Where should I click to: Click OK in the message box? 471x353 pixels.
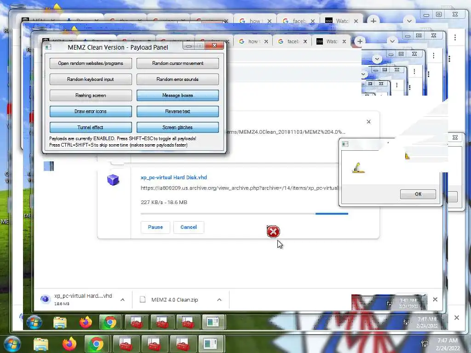[x=418, y=194]
